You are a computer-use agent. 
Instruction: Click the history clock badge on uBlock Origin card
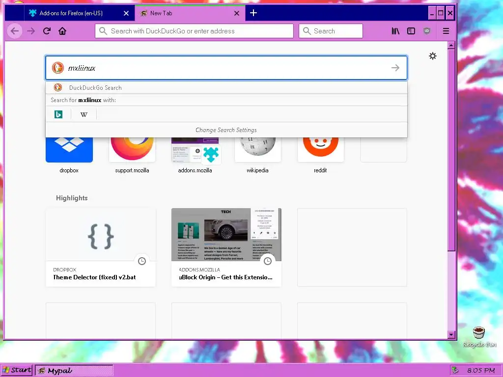[x=268, y=261]
